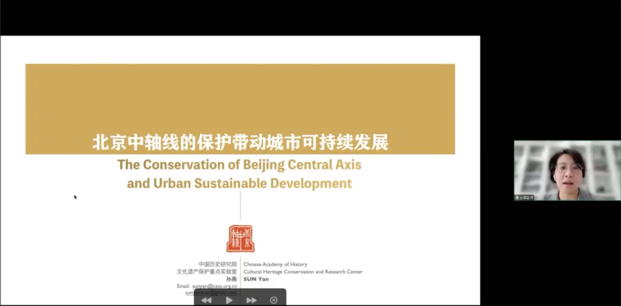
Task: Click the red Beijing Central Axis seal logo
Action: (x=240, y=238)
